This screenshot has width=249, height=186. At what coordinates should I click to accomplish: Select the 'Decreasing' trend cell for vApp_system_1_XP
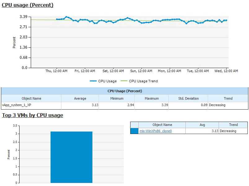point(228,105)
